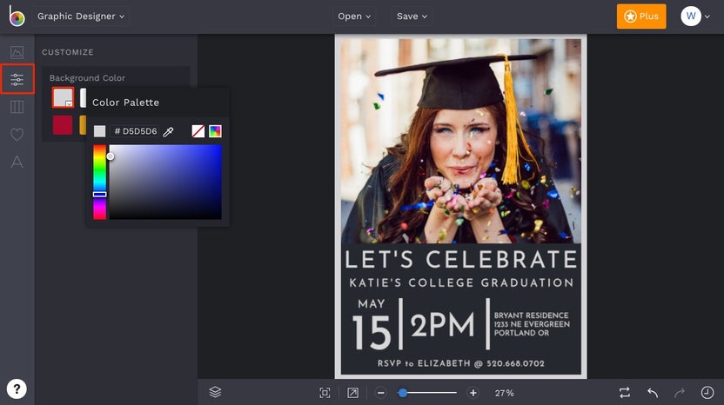Open the Image Manager sidebar icon

coord(17,52)
